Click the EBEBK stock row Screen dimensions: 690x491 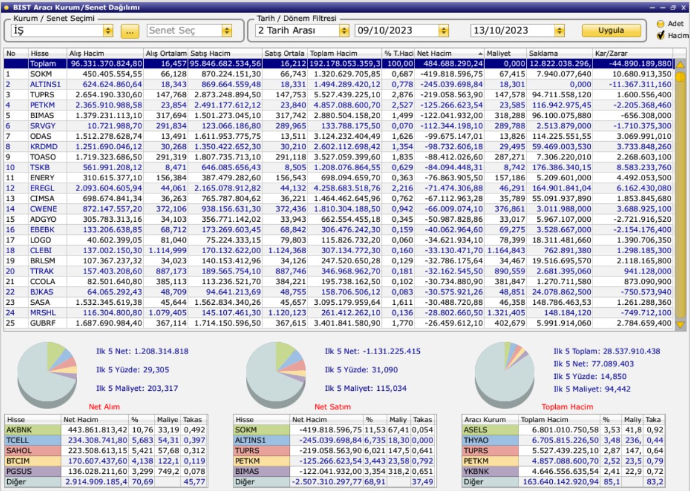tap(338, 229)
